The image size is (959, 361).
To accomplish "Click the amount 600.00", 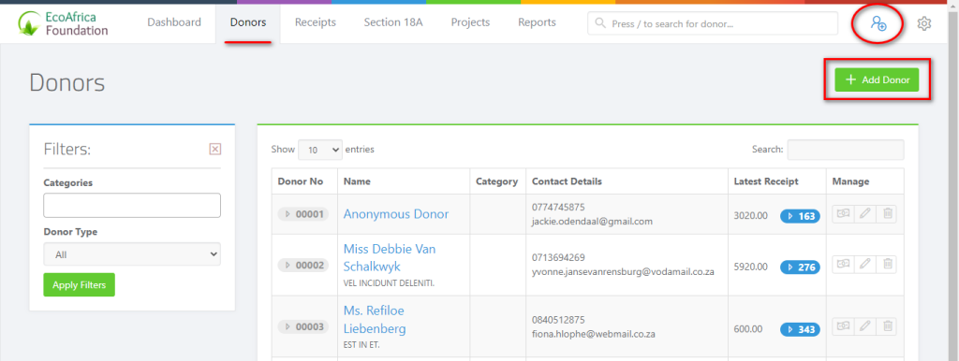I will point(748,329).
